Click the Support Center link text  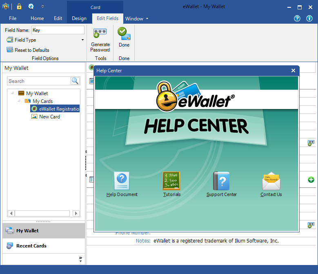(x=222, y=194)
